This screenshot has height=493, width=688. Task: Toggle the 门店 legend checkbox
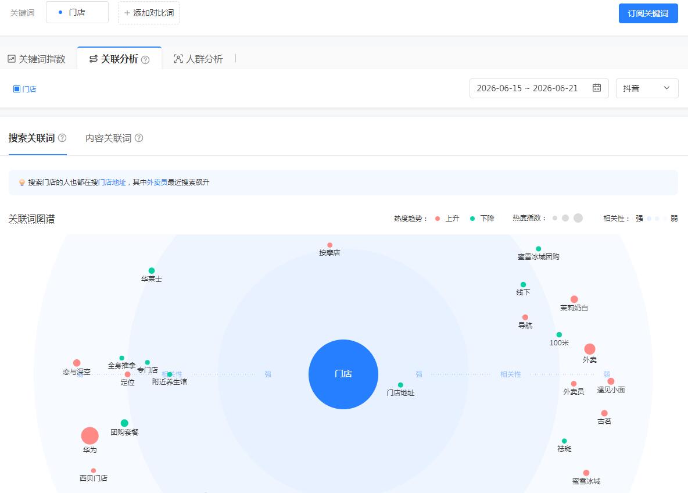tap(17, 89)
